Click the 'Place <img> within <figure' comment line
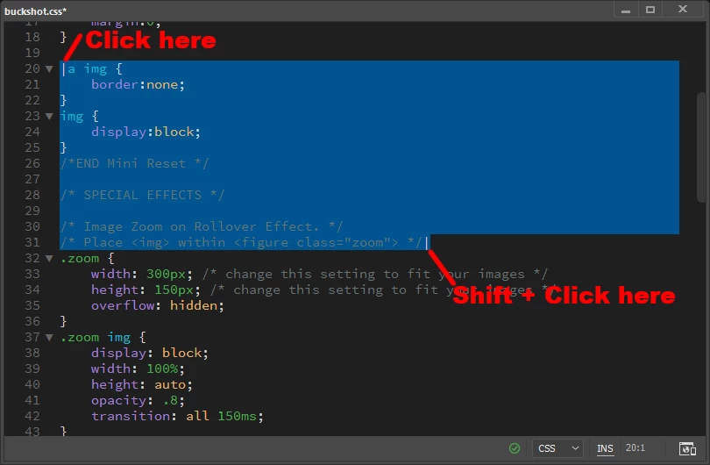This screenshot has width=710, height=465. pos(241,242)
